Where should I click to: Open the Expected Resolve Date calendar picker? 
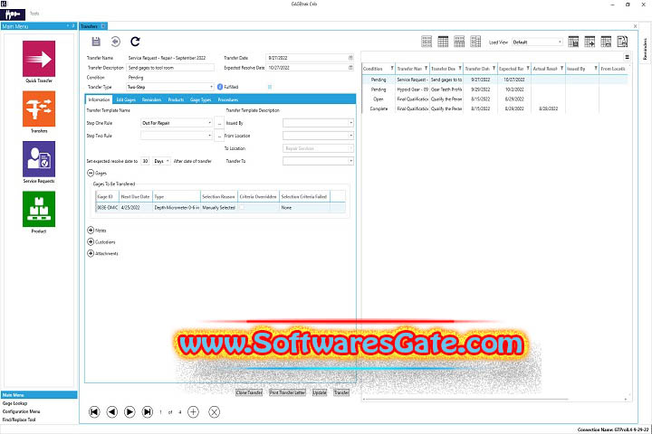click(x=350, y=67)
